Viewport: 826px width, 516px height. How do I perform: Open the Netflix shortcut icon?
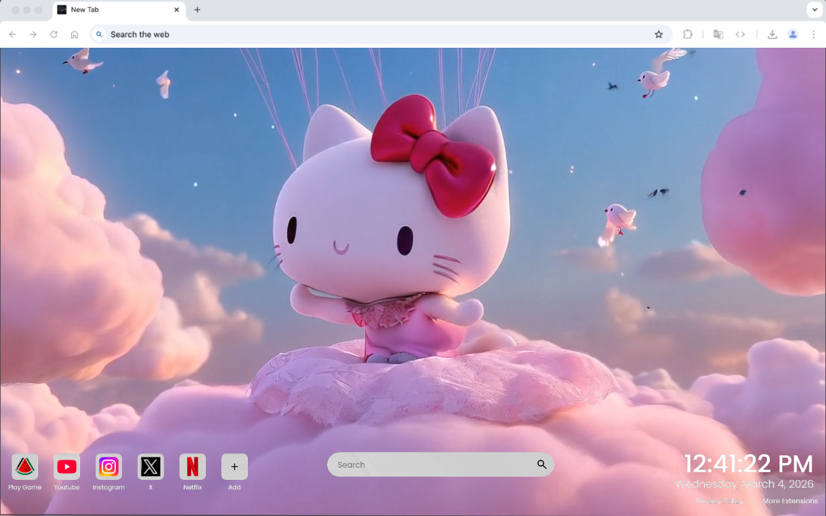click(x=192, y=467)
